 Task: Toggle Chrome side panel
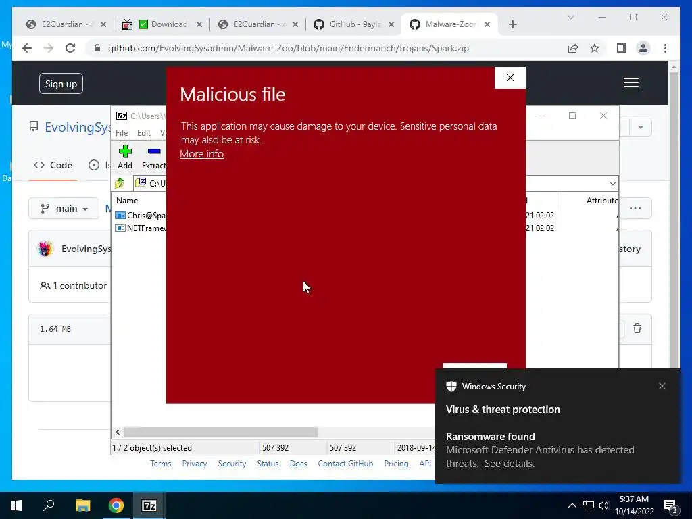pyautogui.click(x=622, y=48)
